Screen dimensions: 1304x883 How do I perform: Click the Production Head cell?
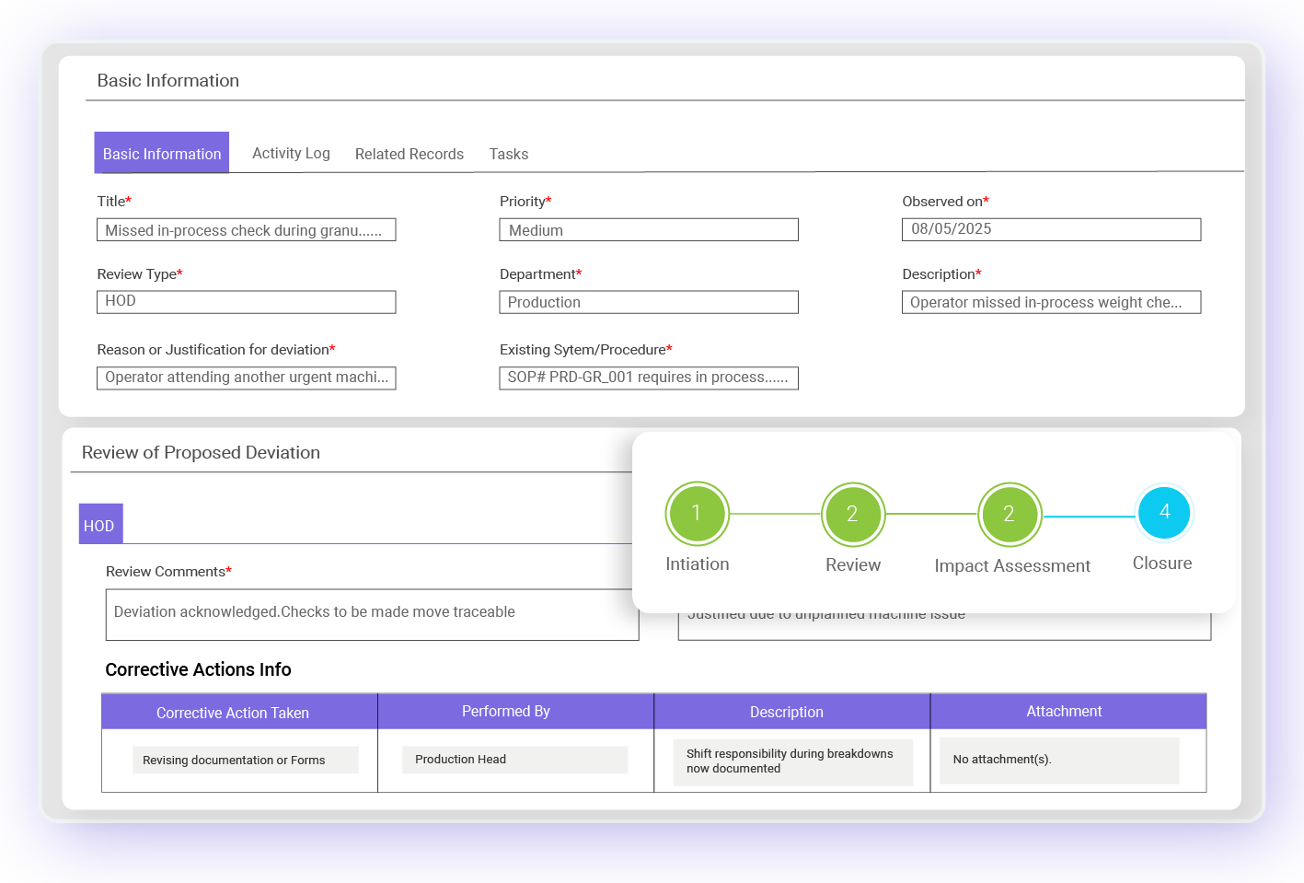point(515,760)
